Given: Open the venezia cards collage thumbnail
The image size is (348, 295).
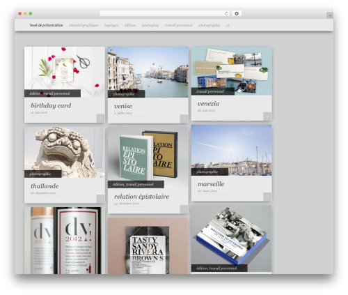Looking at the screenshot, I should [232, 70].
